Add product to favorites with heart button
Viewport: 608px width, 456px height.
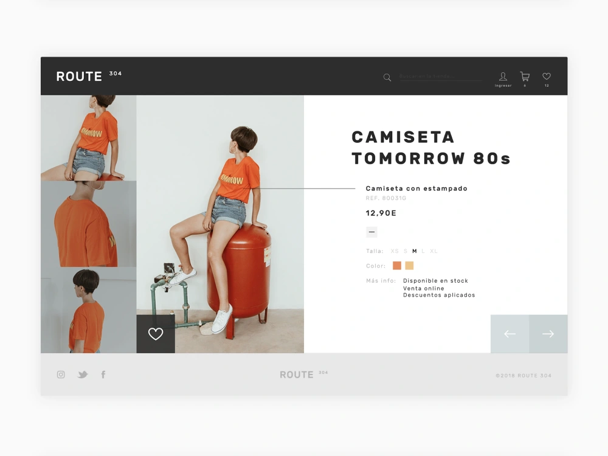point(156,334)
